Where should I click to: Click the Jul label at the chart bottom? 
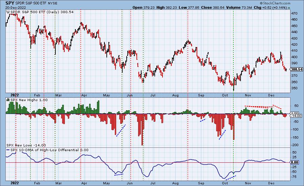click(x=153, y=183)
